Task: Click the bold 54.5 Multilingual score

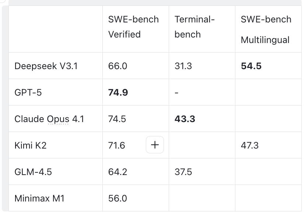Action: (x=251, y=66)
